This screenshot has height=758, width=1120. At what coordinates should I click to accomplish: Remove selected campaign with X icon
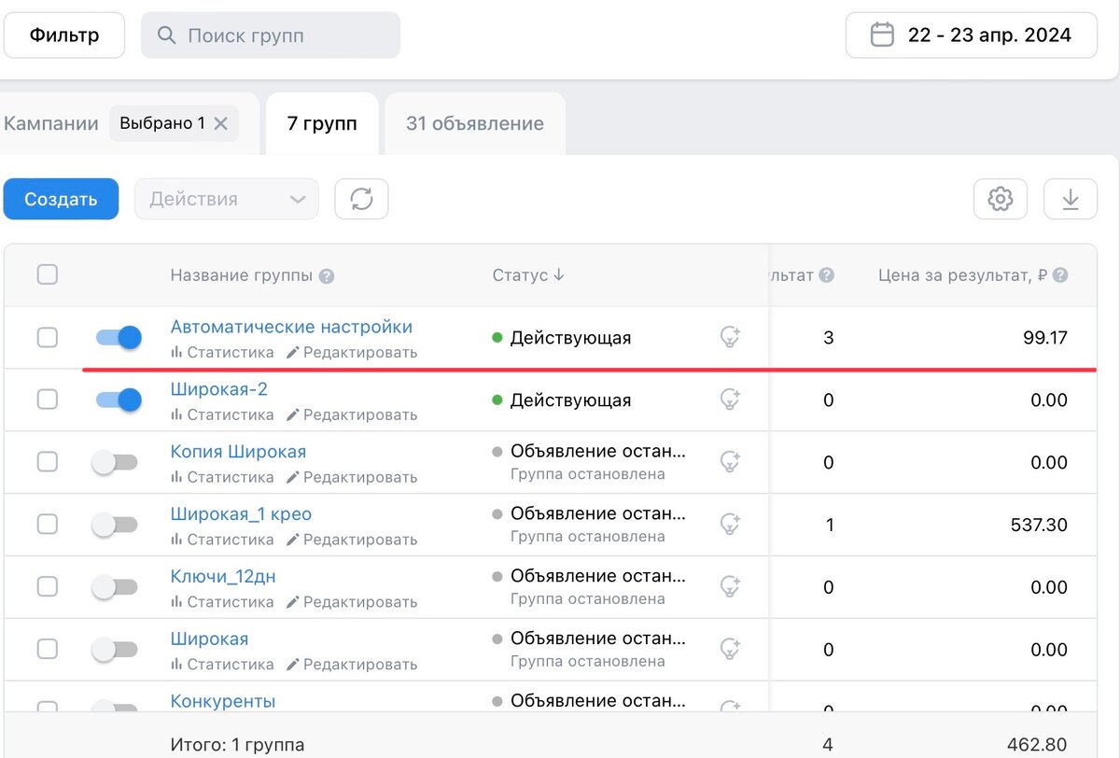pyautogui.click(x=221, y=123)
